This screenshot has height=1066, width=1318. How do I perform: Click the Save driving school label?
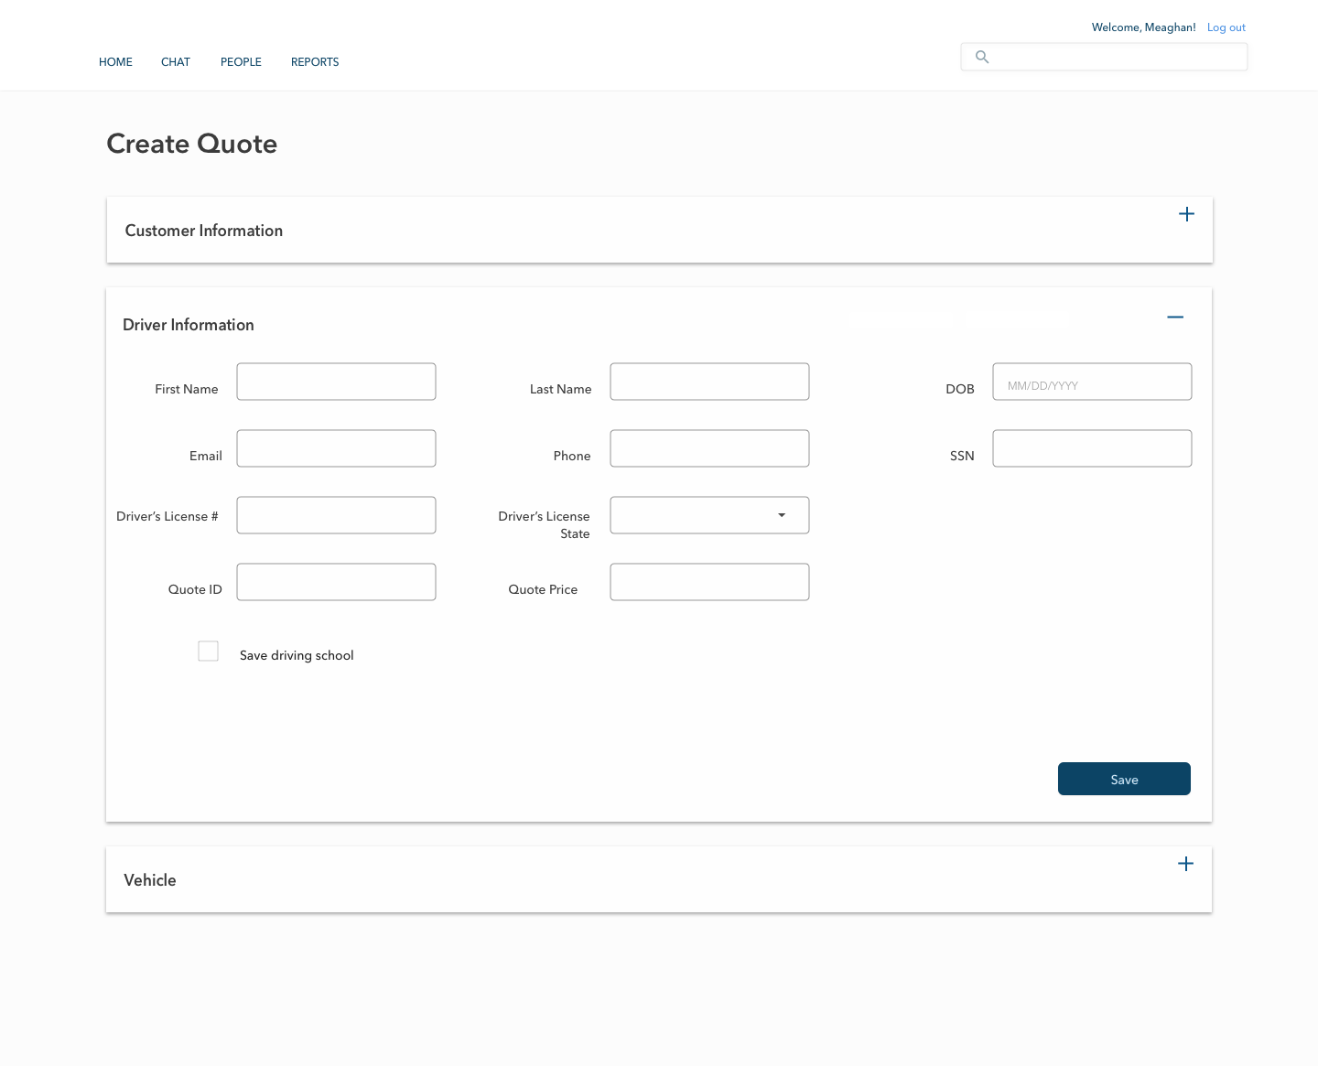pyautogui.click(x=297, y=655)
